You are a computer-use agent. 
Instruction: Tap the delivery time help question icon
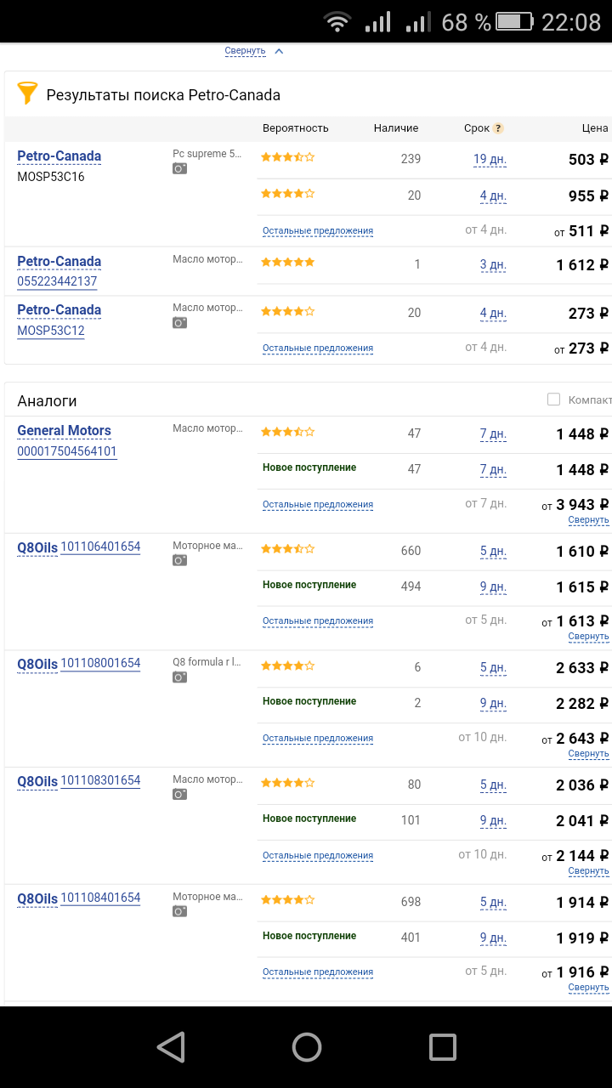point(498,128)
